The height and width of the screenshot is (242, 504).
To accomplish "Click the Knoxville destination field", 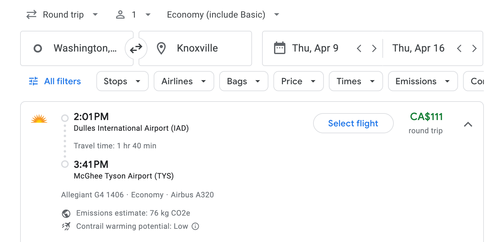I will [198, 48].
